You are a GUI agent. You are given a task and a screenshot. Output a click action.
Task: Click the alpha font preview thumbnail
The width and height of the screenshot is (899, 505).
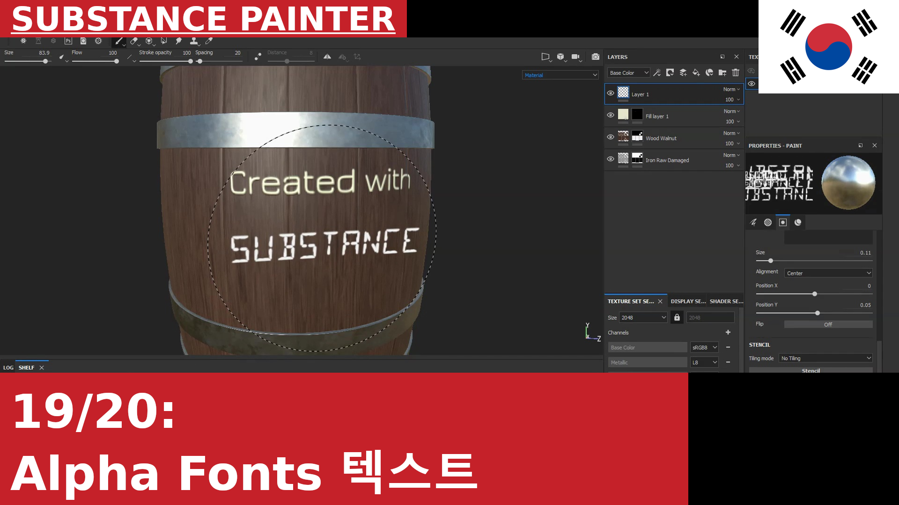(779, 183)
